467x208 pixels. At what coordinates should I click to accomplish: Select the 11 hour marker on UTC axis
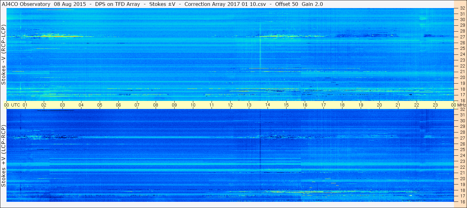[x=212, y=105]
